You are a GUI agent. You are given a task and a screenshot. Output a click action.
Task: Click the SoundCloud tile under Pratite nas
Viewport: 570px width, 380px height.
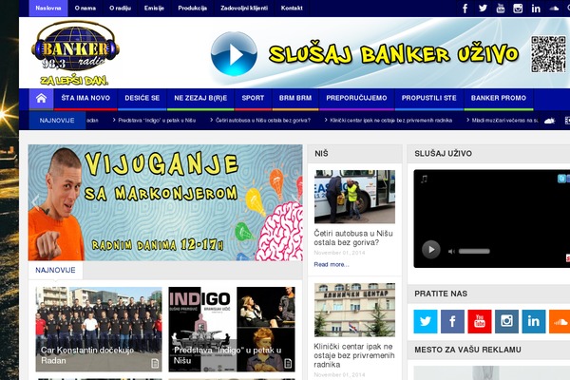pos(560,321)
